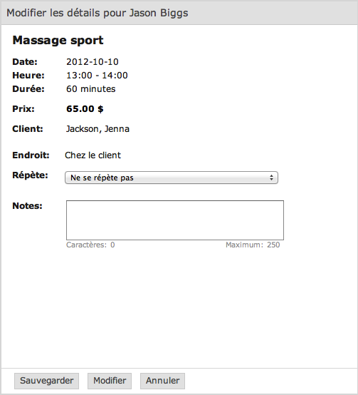The width and height of the screenshot is (358, 395).
Task: Click the dialog title 'Modifier les détails pour Jason Biggs'
Action: 98,13
